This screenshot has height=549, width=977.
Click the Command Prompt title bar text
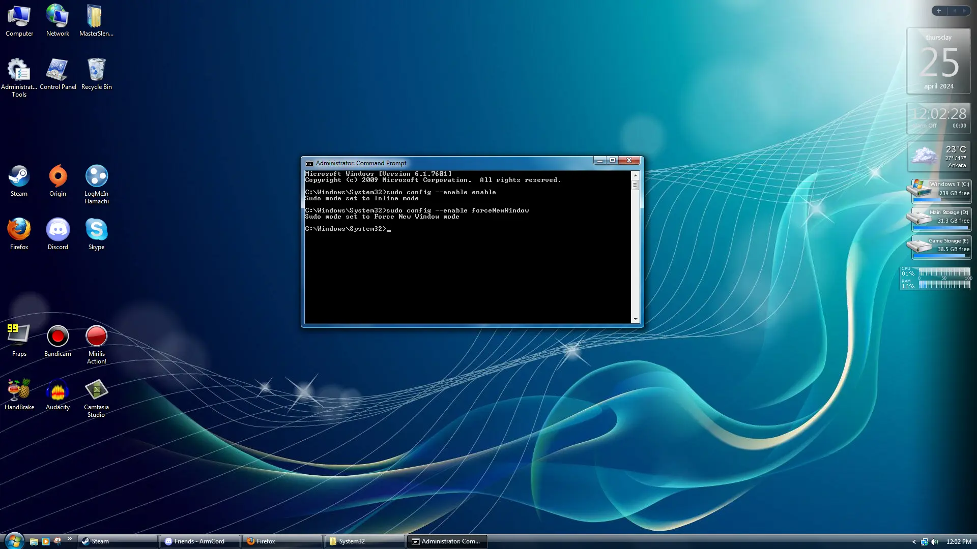361,163
